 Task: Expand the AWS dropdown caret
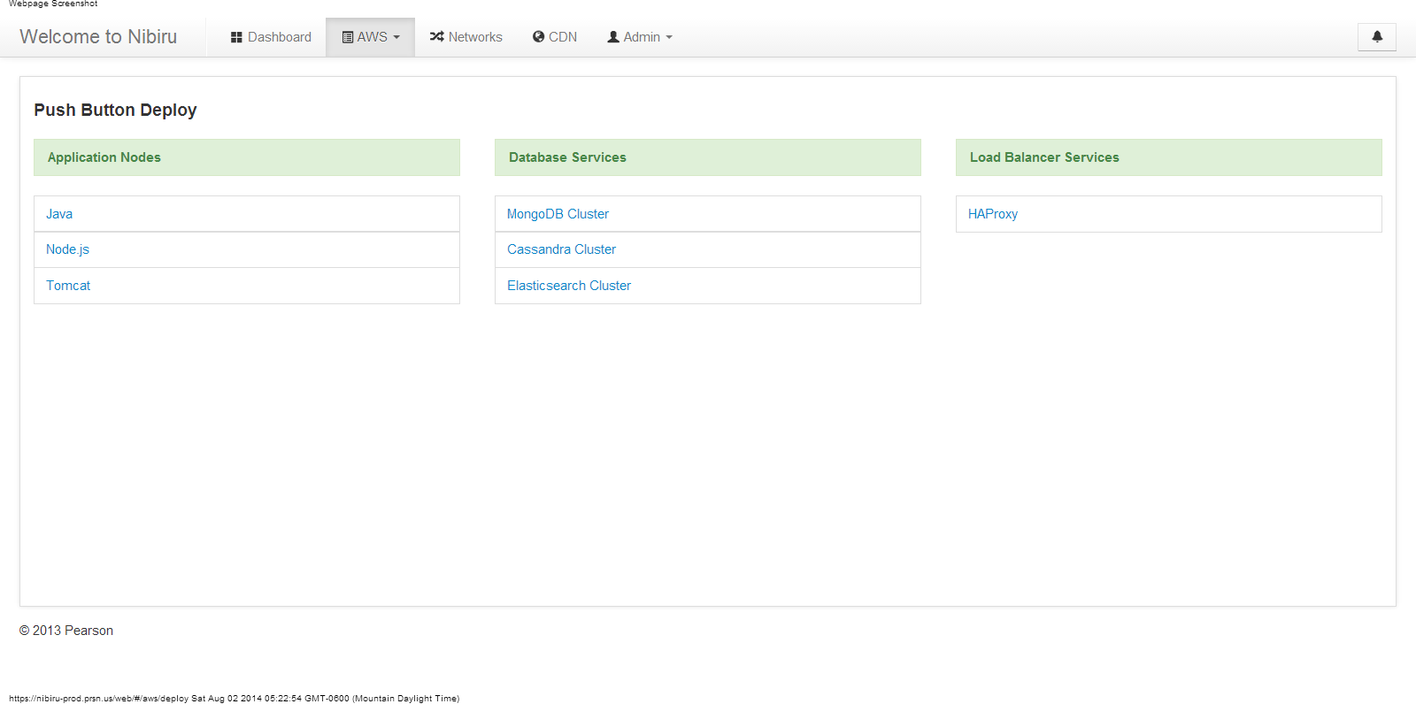coord(396,37)
